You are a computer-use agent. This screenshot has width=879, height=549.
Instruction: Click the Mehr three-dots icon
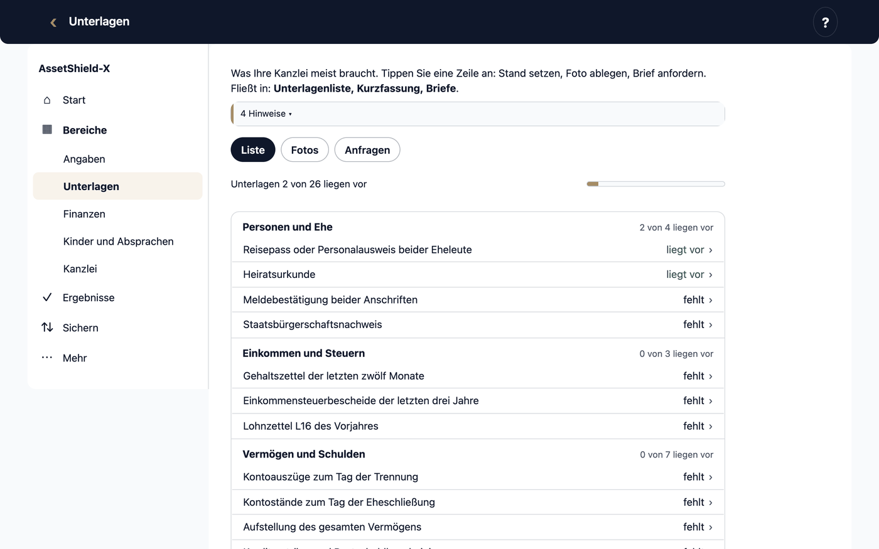(47, 358)
